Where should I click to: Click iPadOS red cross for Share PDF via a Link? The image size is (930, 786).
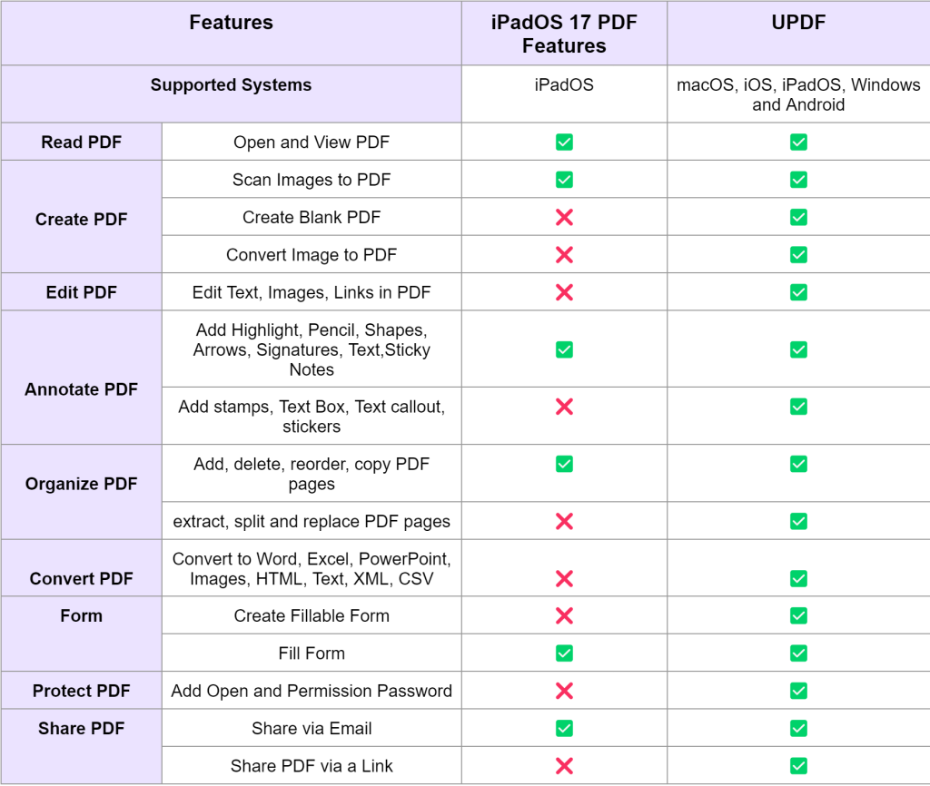[x=564, y=766]
